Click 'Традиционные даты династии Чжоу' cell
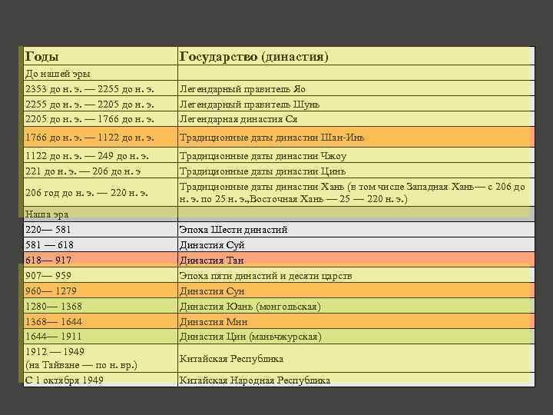The image size is (553, 415). click(x=356, y=155)
